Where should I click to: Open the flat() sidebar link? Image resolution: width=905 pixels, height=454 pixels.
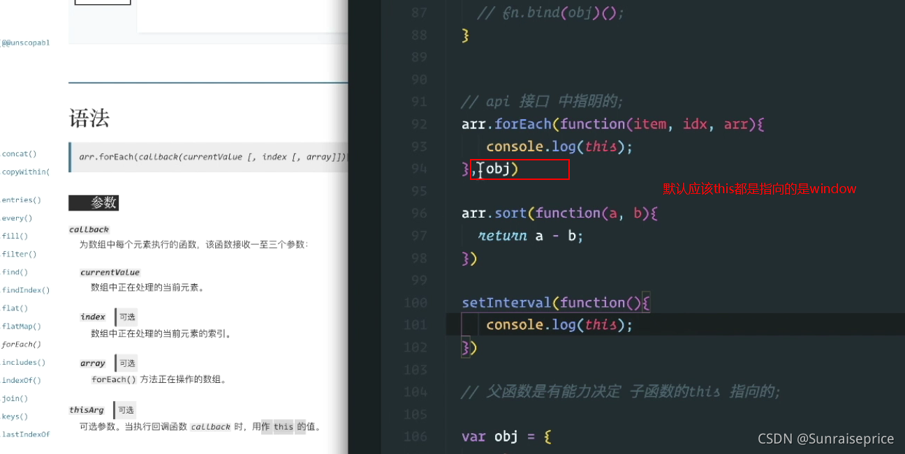pyautogui.click(x=15, y=308)
